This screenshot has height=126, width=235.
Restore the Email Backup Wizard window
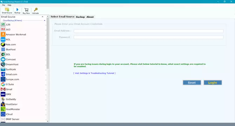click(224, 1)
